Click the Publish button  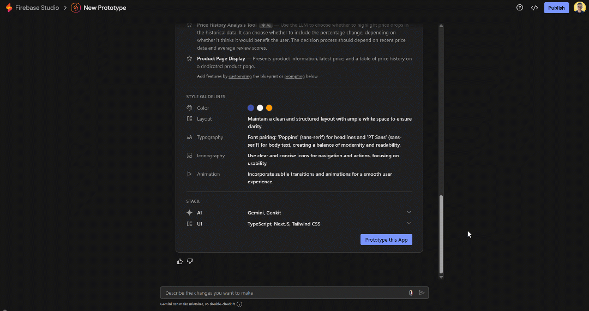556,8
